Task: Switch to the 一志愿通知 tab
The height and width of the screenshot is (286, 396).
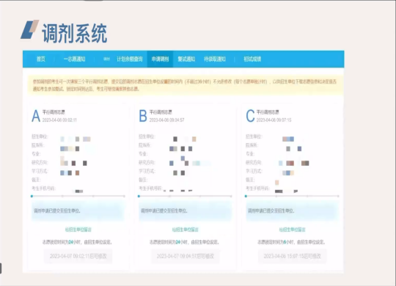Action: coord(74,59)
